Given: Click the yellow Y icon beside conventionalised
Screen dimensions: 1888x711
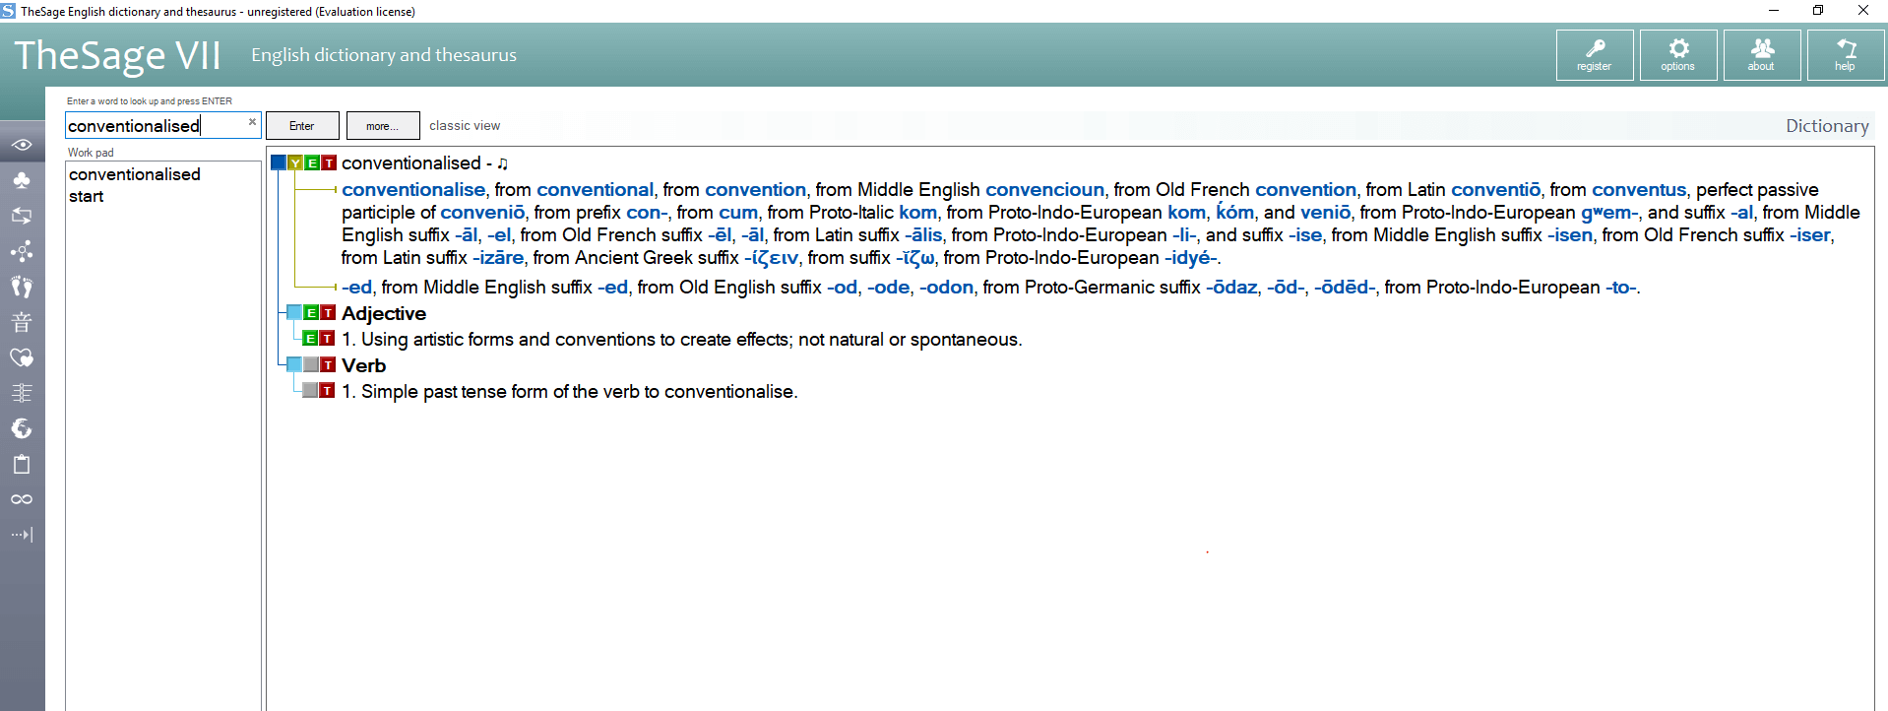Looking at the screenshot, I should [x=295, y=163].
